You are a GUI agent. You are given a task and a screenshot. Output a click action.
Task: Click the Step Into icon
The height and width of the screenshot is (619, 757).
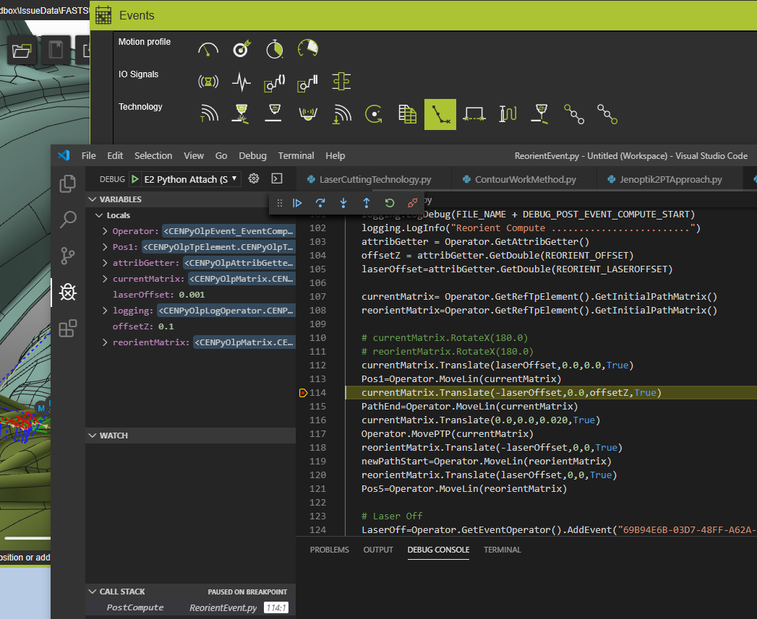point(343,203)
